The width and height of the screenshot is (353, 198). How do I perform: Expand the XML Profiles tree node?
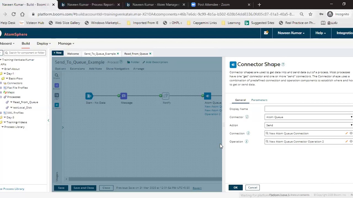point(1,113)
